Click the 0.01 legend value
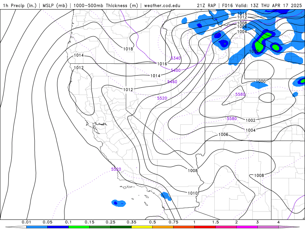305x229 pixels. [26, 222]
